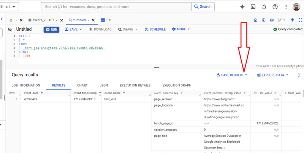Click the table reference in the SQL editor
The image size is (304, 153).
pos(64,48)
